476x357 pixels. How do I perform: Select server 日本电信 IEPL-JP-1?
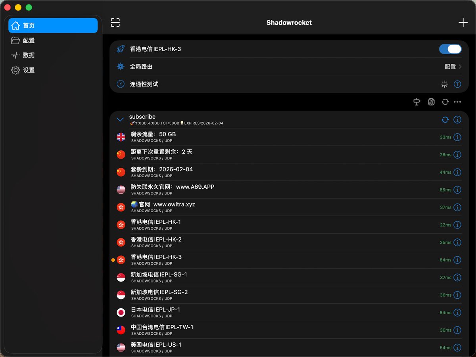(289, 313)
